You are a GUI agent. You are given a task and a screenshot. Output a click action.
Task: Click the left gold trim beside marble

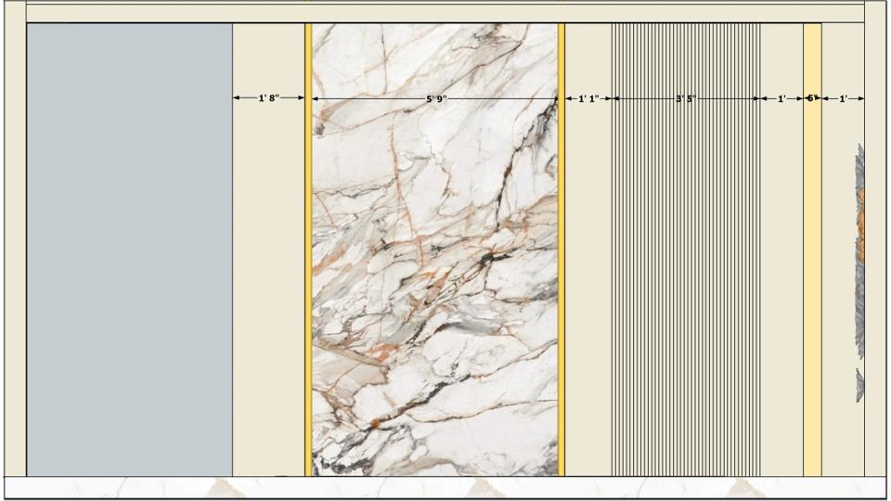[308, 278]
